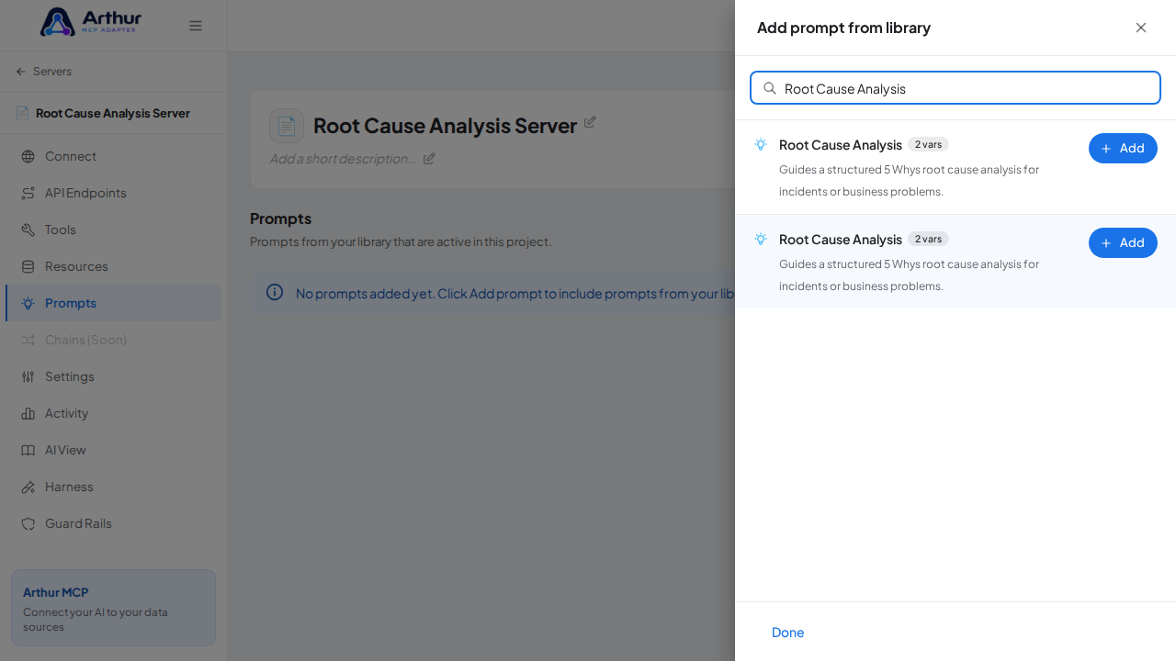Screen dimensions: 1176x661
Task: Click the sliders Settings icon
Action: point(28,376)
